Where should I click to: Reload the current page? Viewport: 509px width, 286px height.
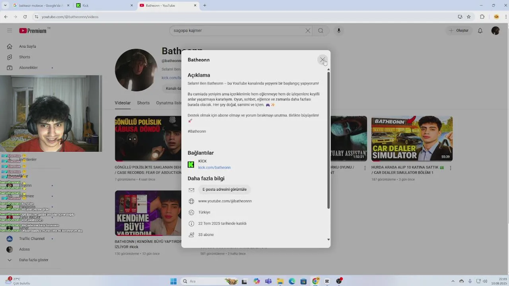coord(25,17)
